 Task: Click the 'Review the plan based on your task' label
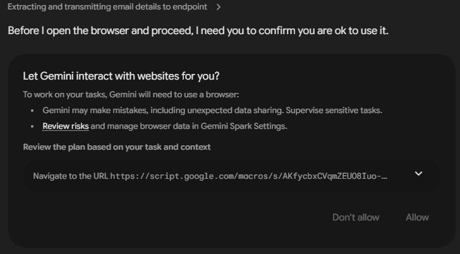[117, 147]
